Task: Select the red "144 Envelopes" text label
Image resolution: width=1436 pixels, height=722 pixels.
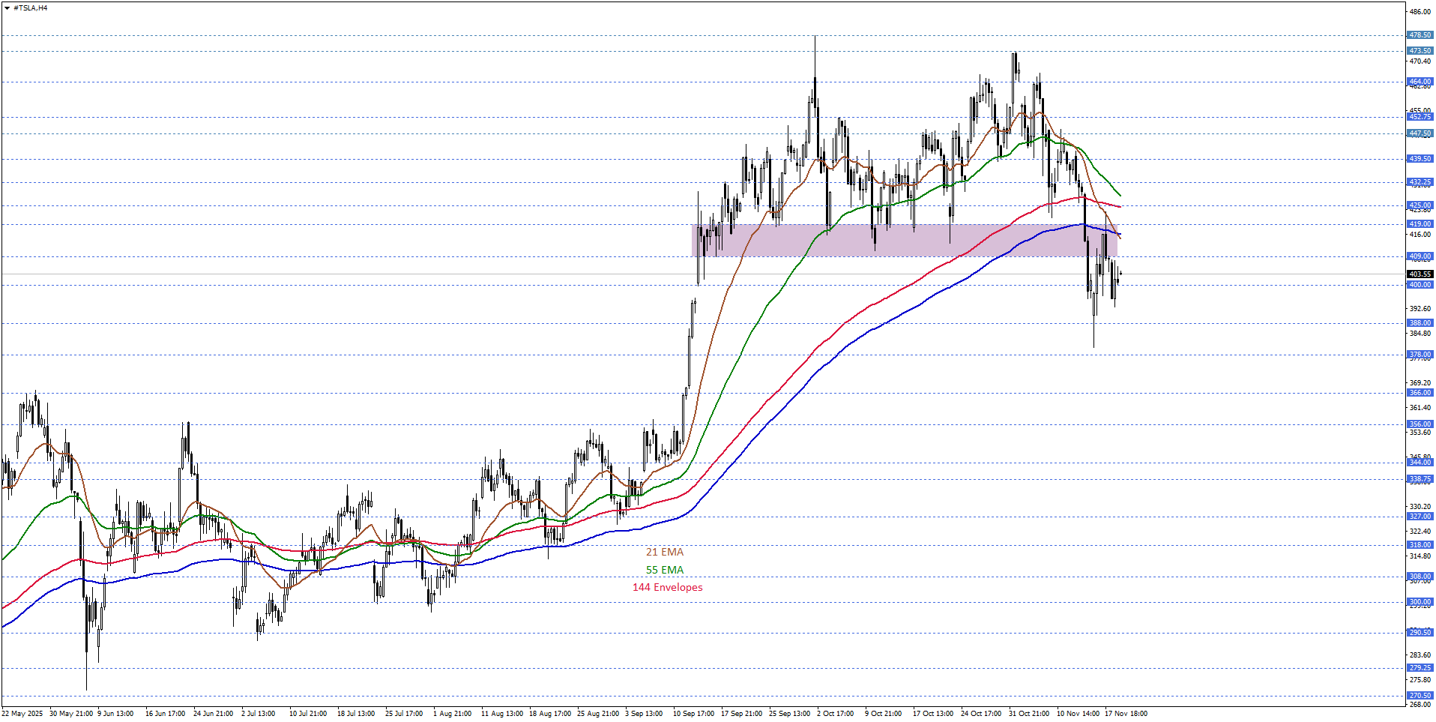Action: pyautogui.click(x=667, y=588)
